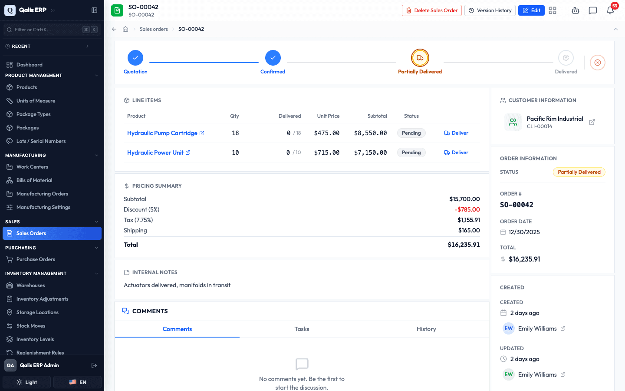Collapse the Inventory Management section
Viewport: 625px width, 391px height.
click(x=96, y=273)
